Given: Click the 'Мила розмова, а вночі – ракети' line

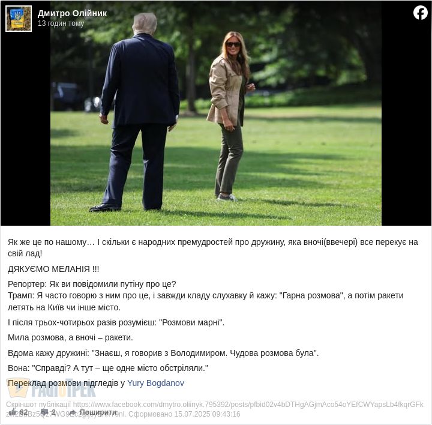Looking at the screenshot, I should tap(70, 337).
